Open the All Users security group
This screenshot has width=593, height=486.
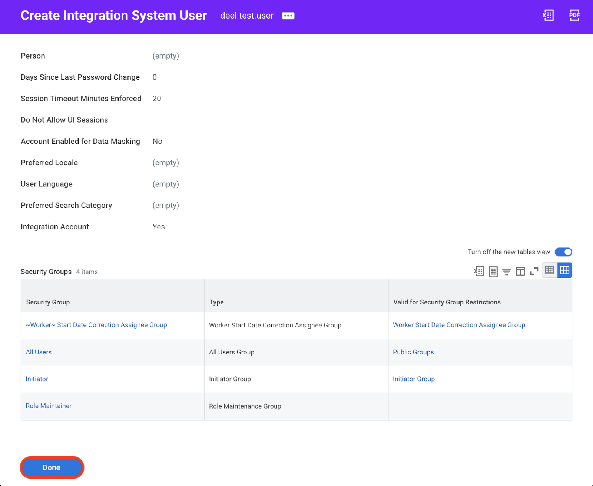[x=39, y=352]
